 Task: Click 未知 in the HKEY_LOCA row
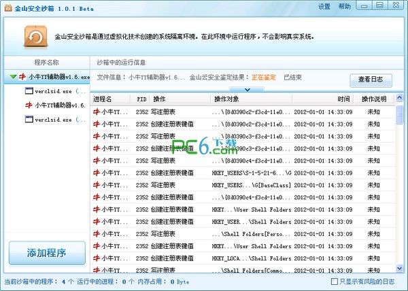pos(373,258)
